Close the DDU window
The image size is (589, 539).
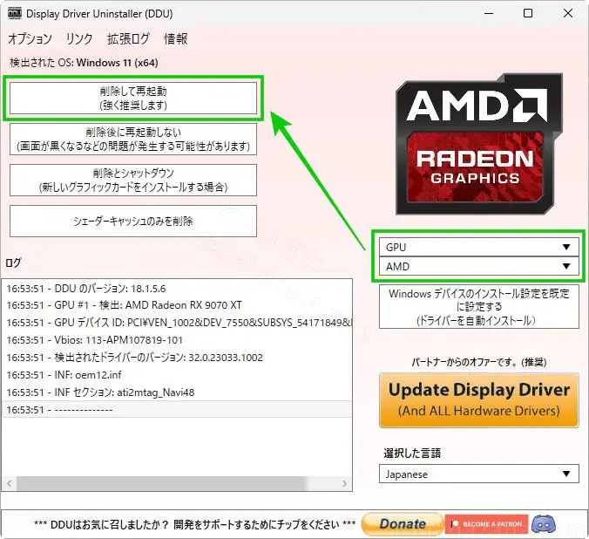click(568, 14)
